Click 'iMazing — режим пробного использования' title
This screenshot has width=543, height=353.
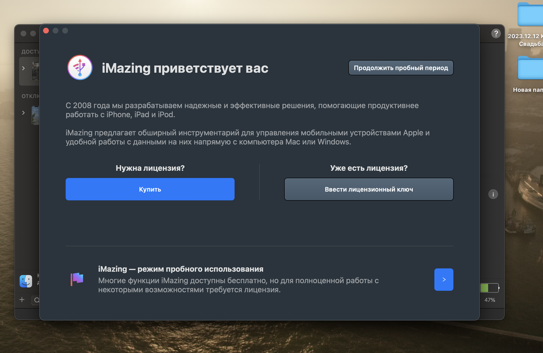[181, 269]
